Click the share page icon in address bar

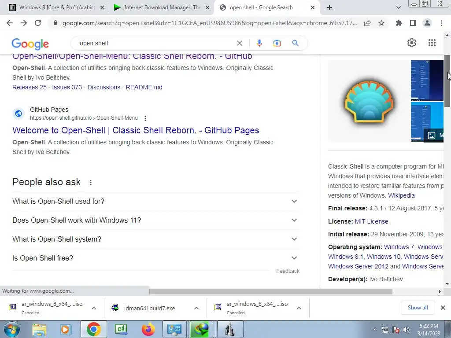coord(367,23)
